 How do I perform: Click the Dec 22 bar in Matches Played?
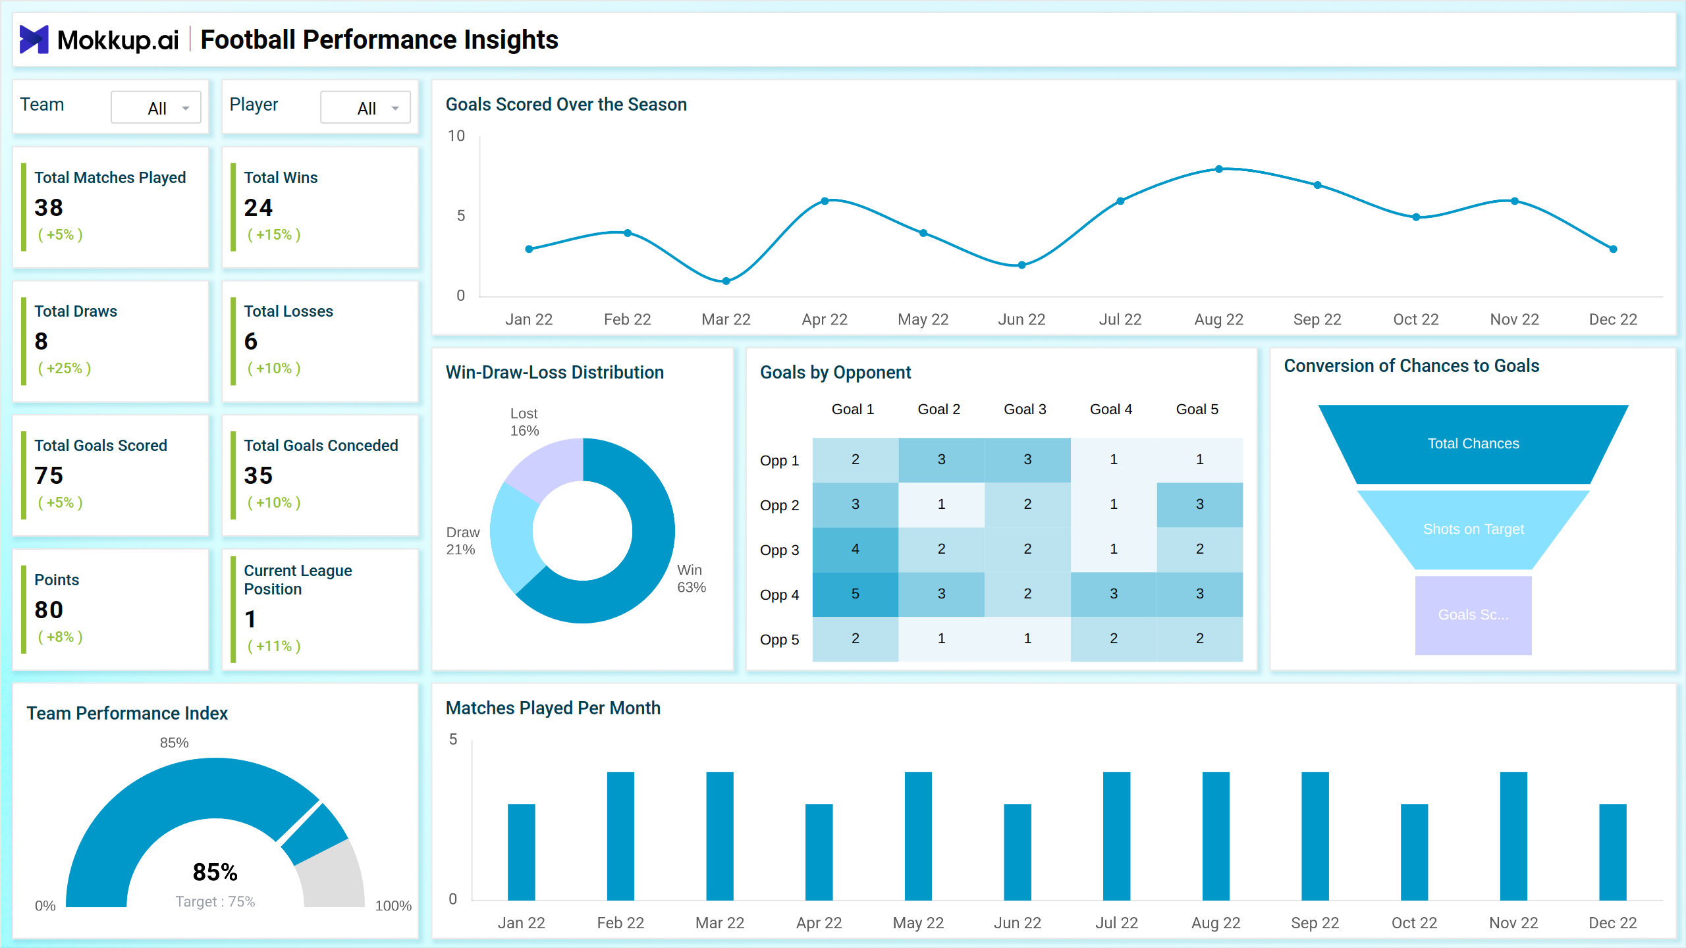pyautogui.click(x=1613, y=852)
